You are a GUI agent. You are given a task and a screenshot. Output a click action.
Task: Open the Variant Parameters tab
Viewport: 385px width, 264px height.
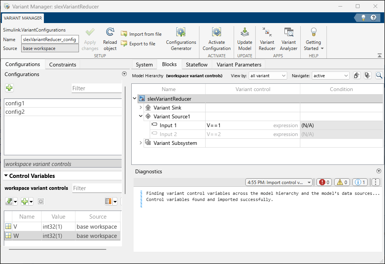pyautogui.click(x=239, y=65)
